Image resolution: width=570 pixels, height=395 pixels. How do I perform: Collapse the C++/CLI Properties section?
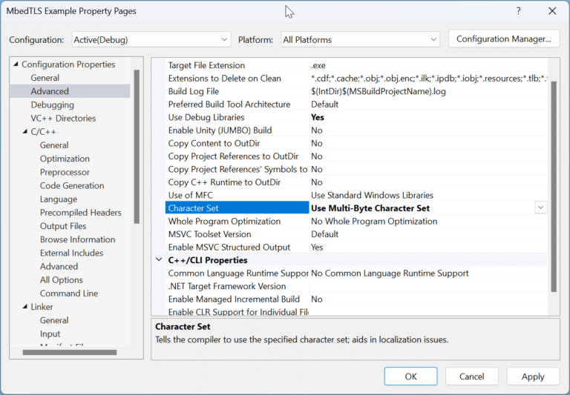[x=159, y=260]
